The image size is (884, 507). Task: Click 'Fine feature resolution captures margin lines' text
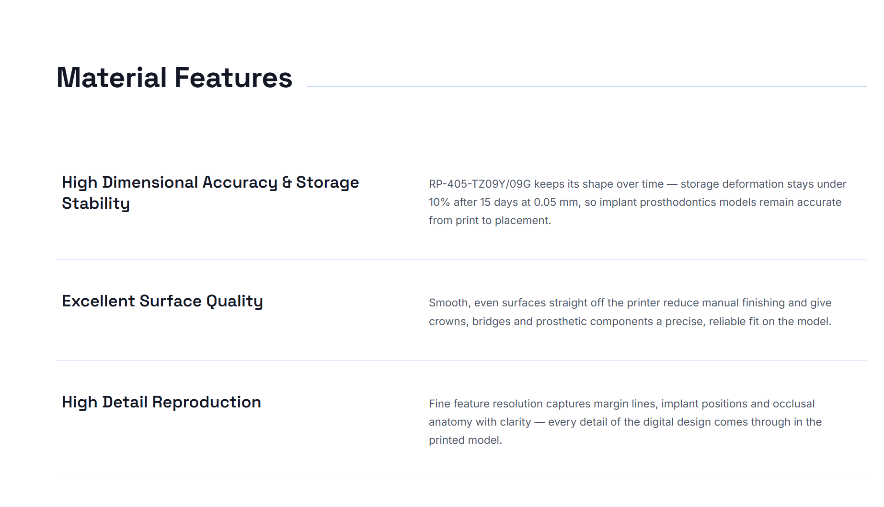543,404
